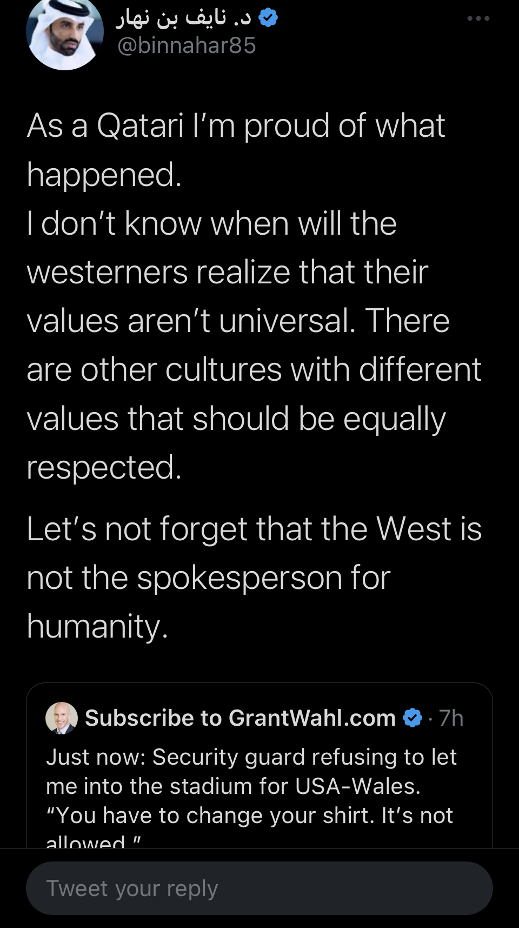Focus the "Tweet your reply" field
The image size is (519, 928).
(259, 889)
